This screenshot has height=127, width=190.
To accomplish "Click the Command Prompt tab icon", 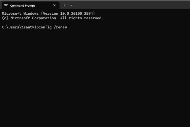I will [6, 5].
